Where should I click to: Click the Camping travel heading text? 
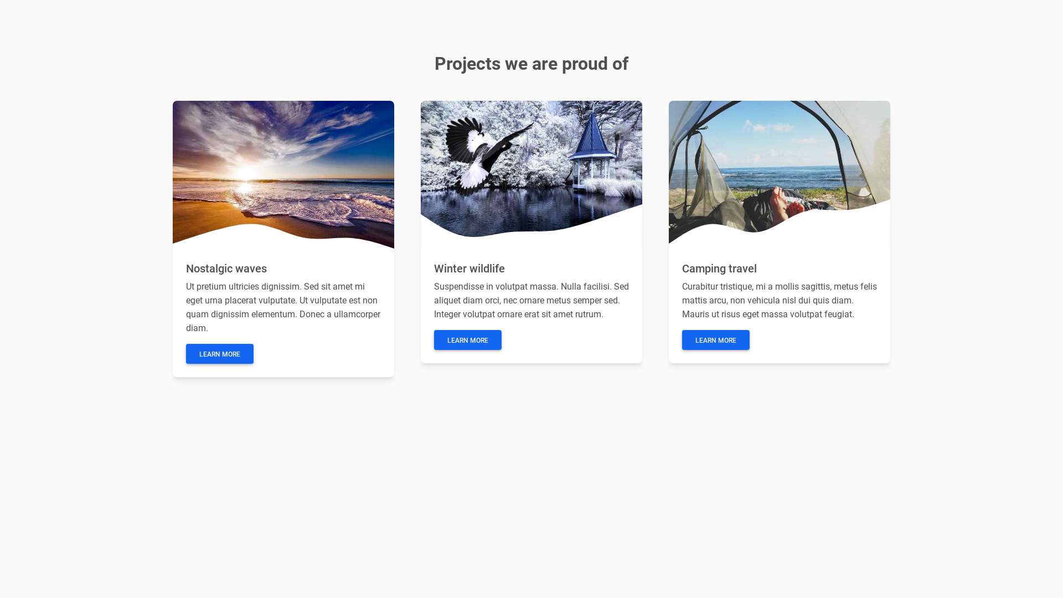(x=719, y=269)
